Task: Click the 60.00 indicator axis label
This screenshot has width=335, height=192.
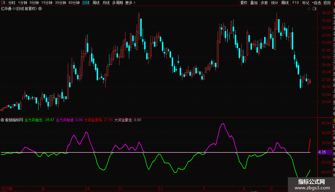Action: pyautogui.click(x=326, y=123)
